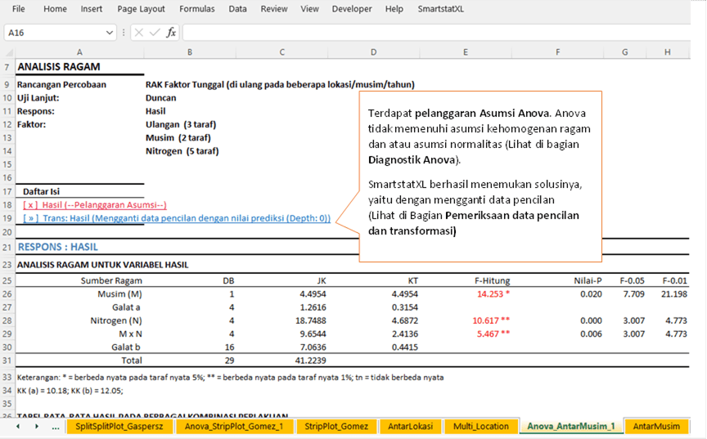The height and width of the screenshot is (439, 707).
Task: Click the Enter checkmark icon in formula bar
Action: [x=155, y=33]
